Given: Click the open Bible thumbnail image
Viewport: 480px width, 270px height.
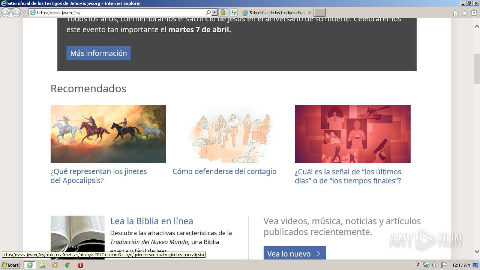Looking at the screenshot, I should coord(78,237).
